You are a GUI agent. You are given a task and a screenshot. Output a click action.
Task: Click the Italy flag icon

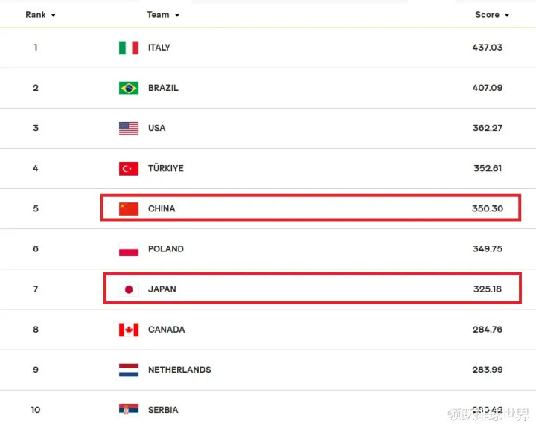click(x=129, y=48)
